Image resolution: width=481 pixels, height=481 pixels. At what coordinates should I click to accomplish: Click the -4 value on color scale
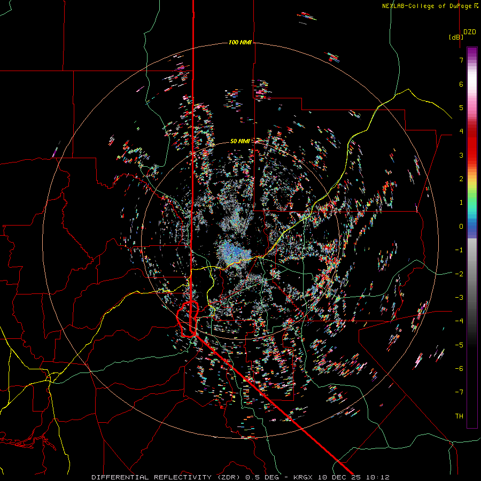459,321
